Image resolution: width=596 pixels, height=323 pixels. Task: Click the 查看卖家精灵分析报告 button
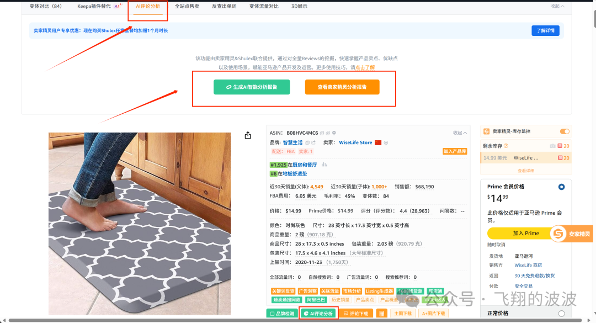tap(342, 87)
